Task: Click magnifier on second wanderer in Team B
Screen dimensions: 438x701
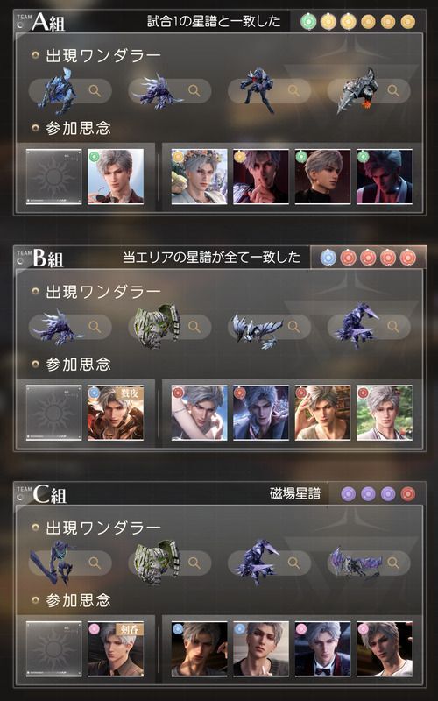Action: point(194,327)
